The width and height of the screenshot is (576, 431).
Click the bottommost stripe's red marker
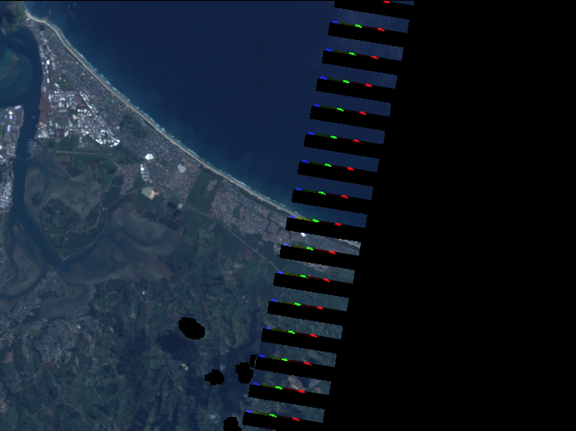point(295,419)
